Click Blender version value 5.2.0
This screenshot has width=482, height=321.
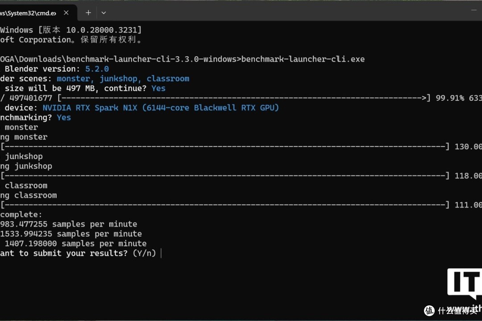[97, 69]
